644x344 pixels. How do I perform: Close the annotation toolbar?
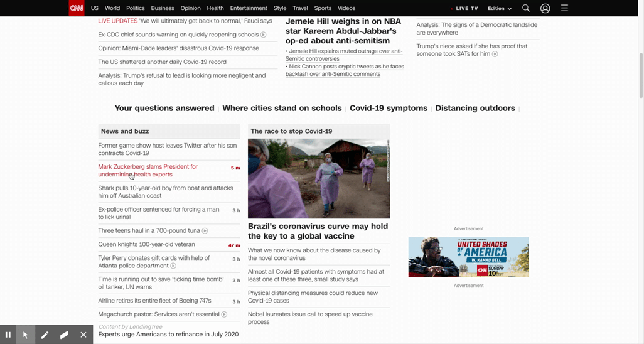[x=83, y=335]
